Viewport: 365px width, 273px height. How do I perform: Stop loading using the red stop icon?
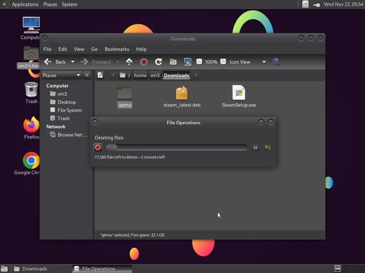pyautogui.click(x=144, y=62)
